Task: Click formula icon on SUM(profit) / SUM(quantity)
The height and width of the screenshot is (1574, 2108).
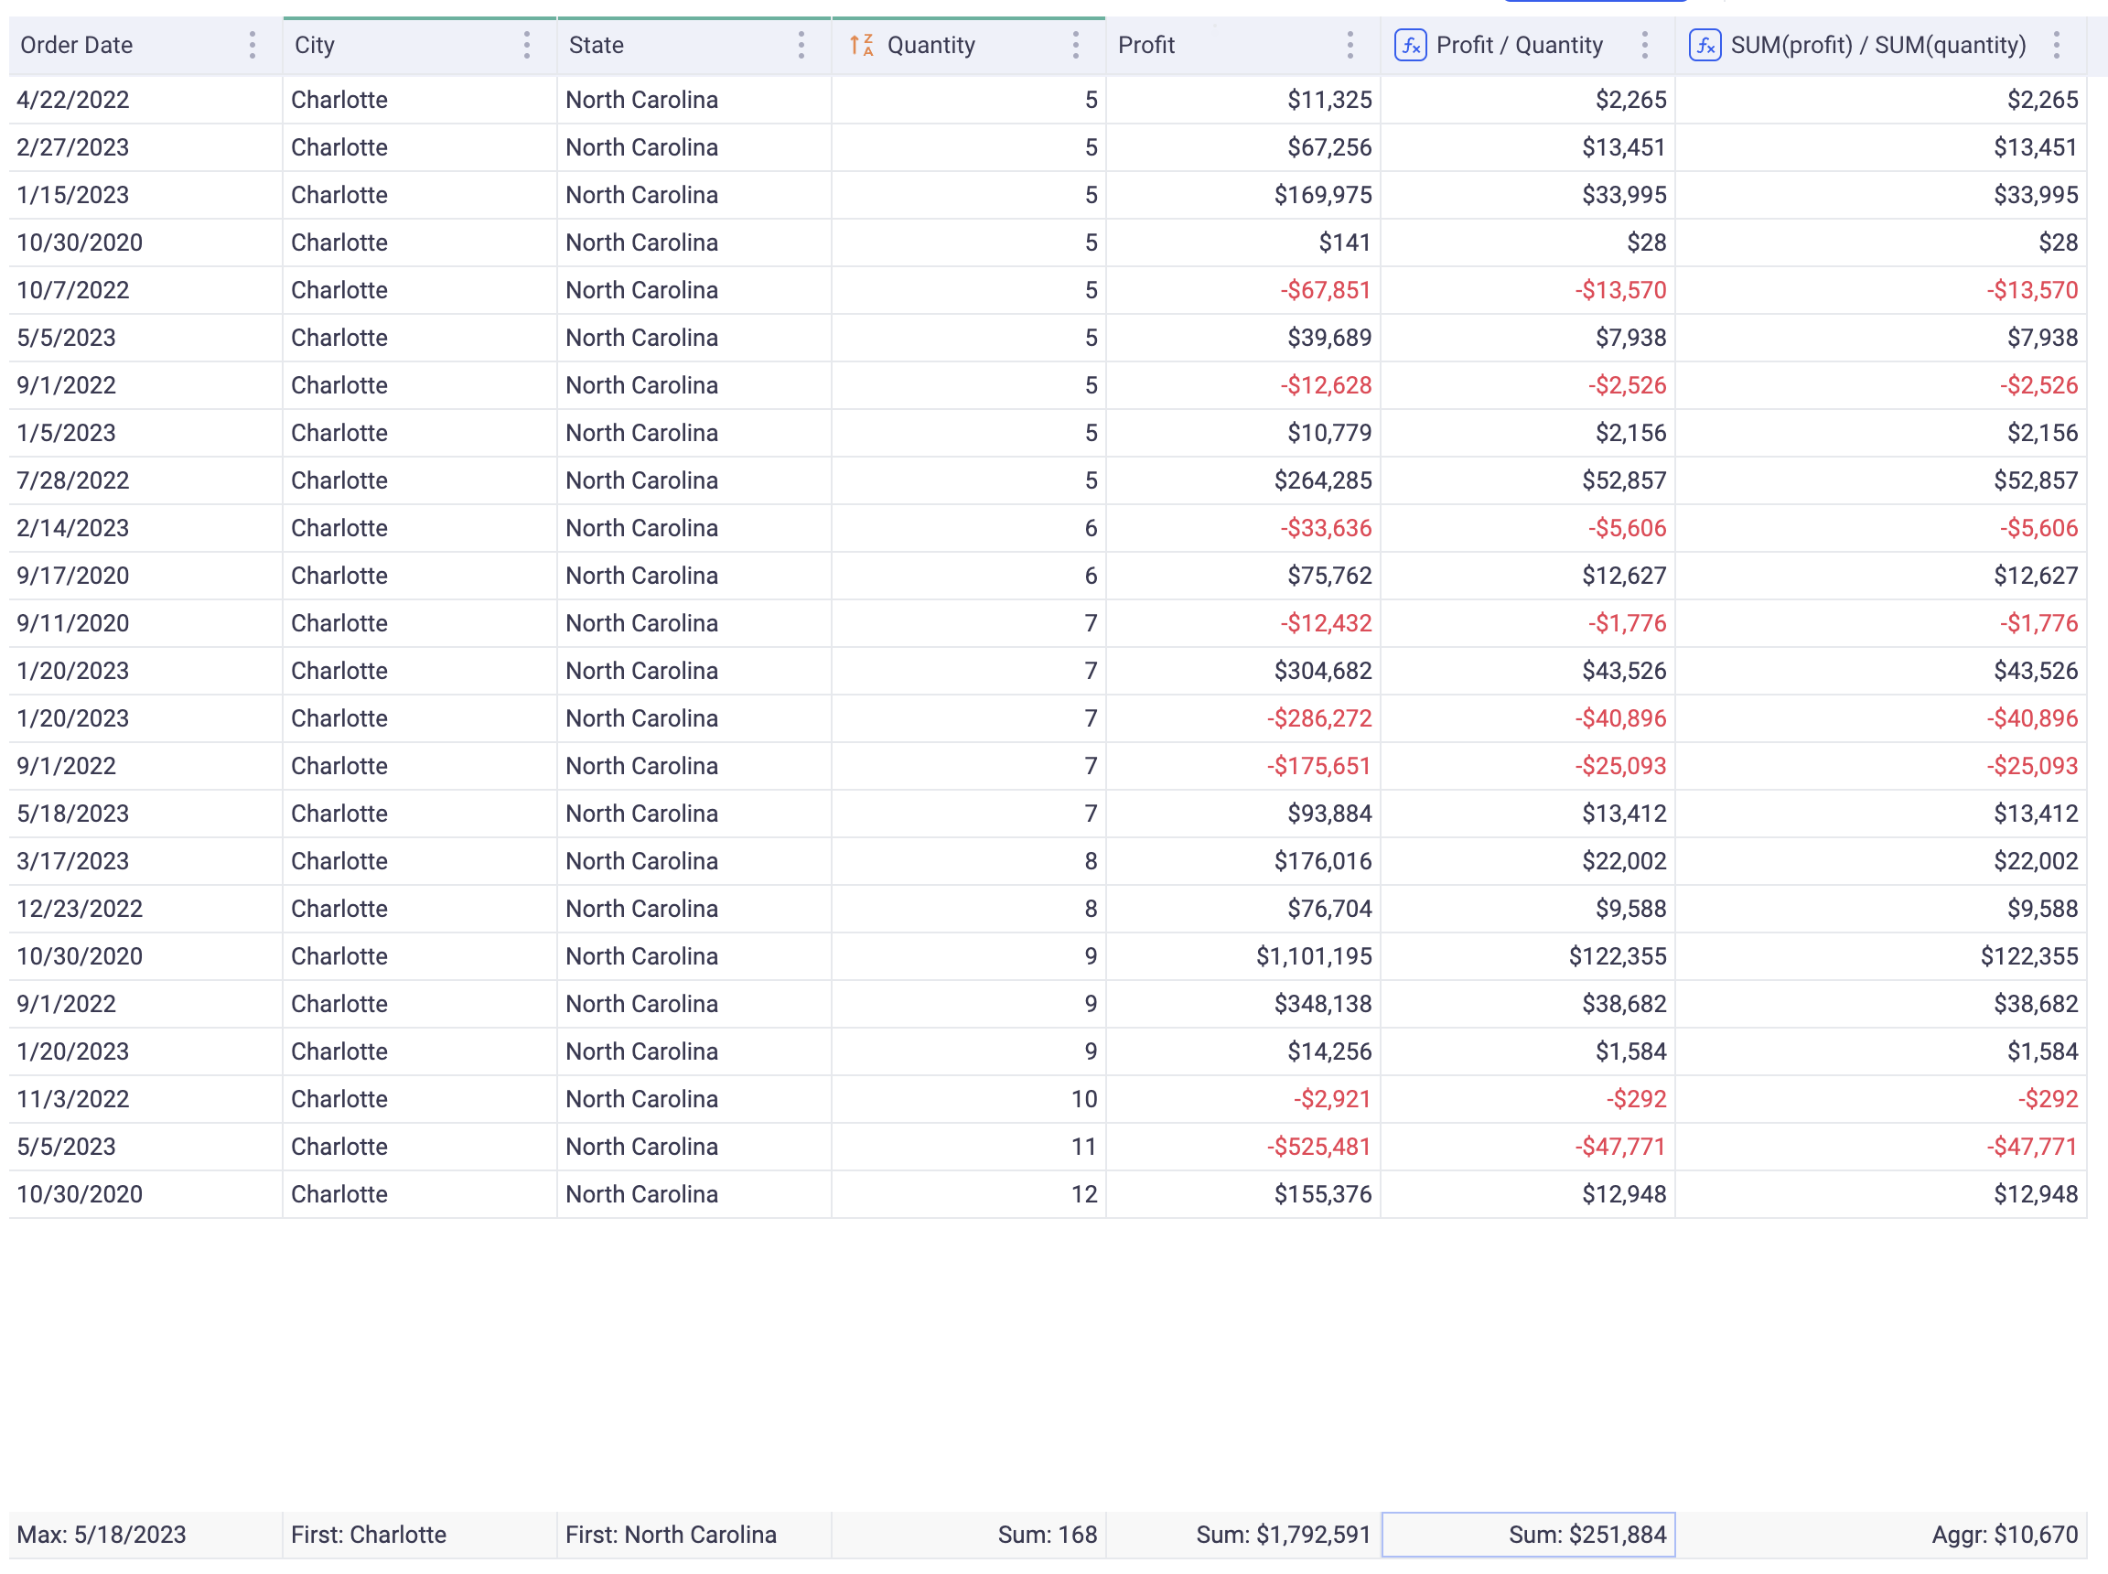Action: (1705, 45)
